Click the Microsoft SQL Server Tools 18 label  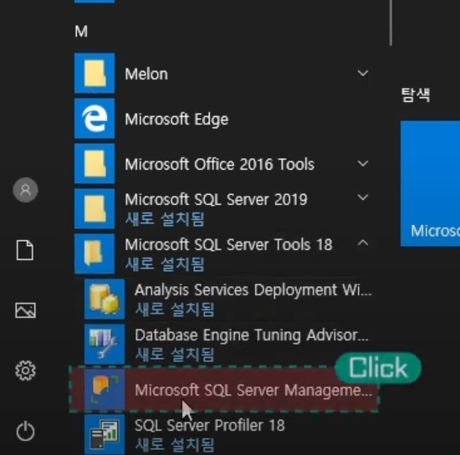pyautogui.click(x=229, y=245)
